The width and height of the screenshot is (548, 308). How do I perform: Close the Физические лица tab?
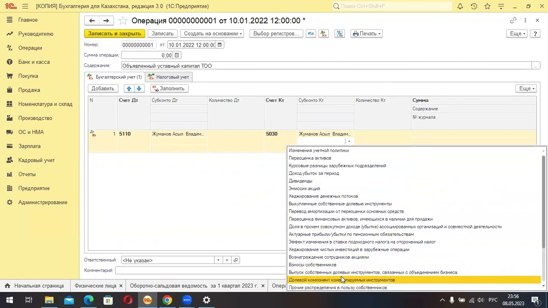coord(121,286)
